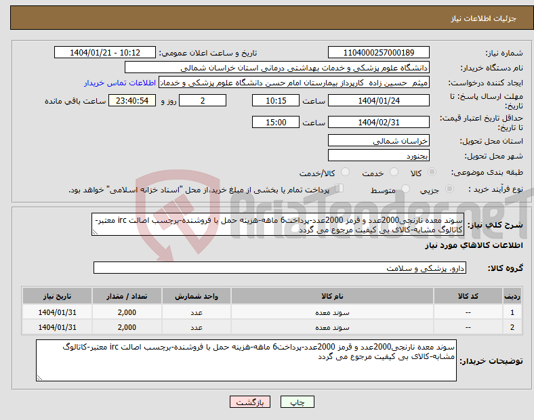
Task: Click date 1404/01/31 in row 2
Action: 57,327
